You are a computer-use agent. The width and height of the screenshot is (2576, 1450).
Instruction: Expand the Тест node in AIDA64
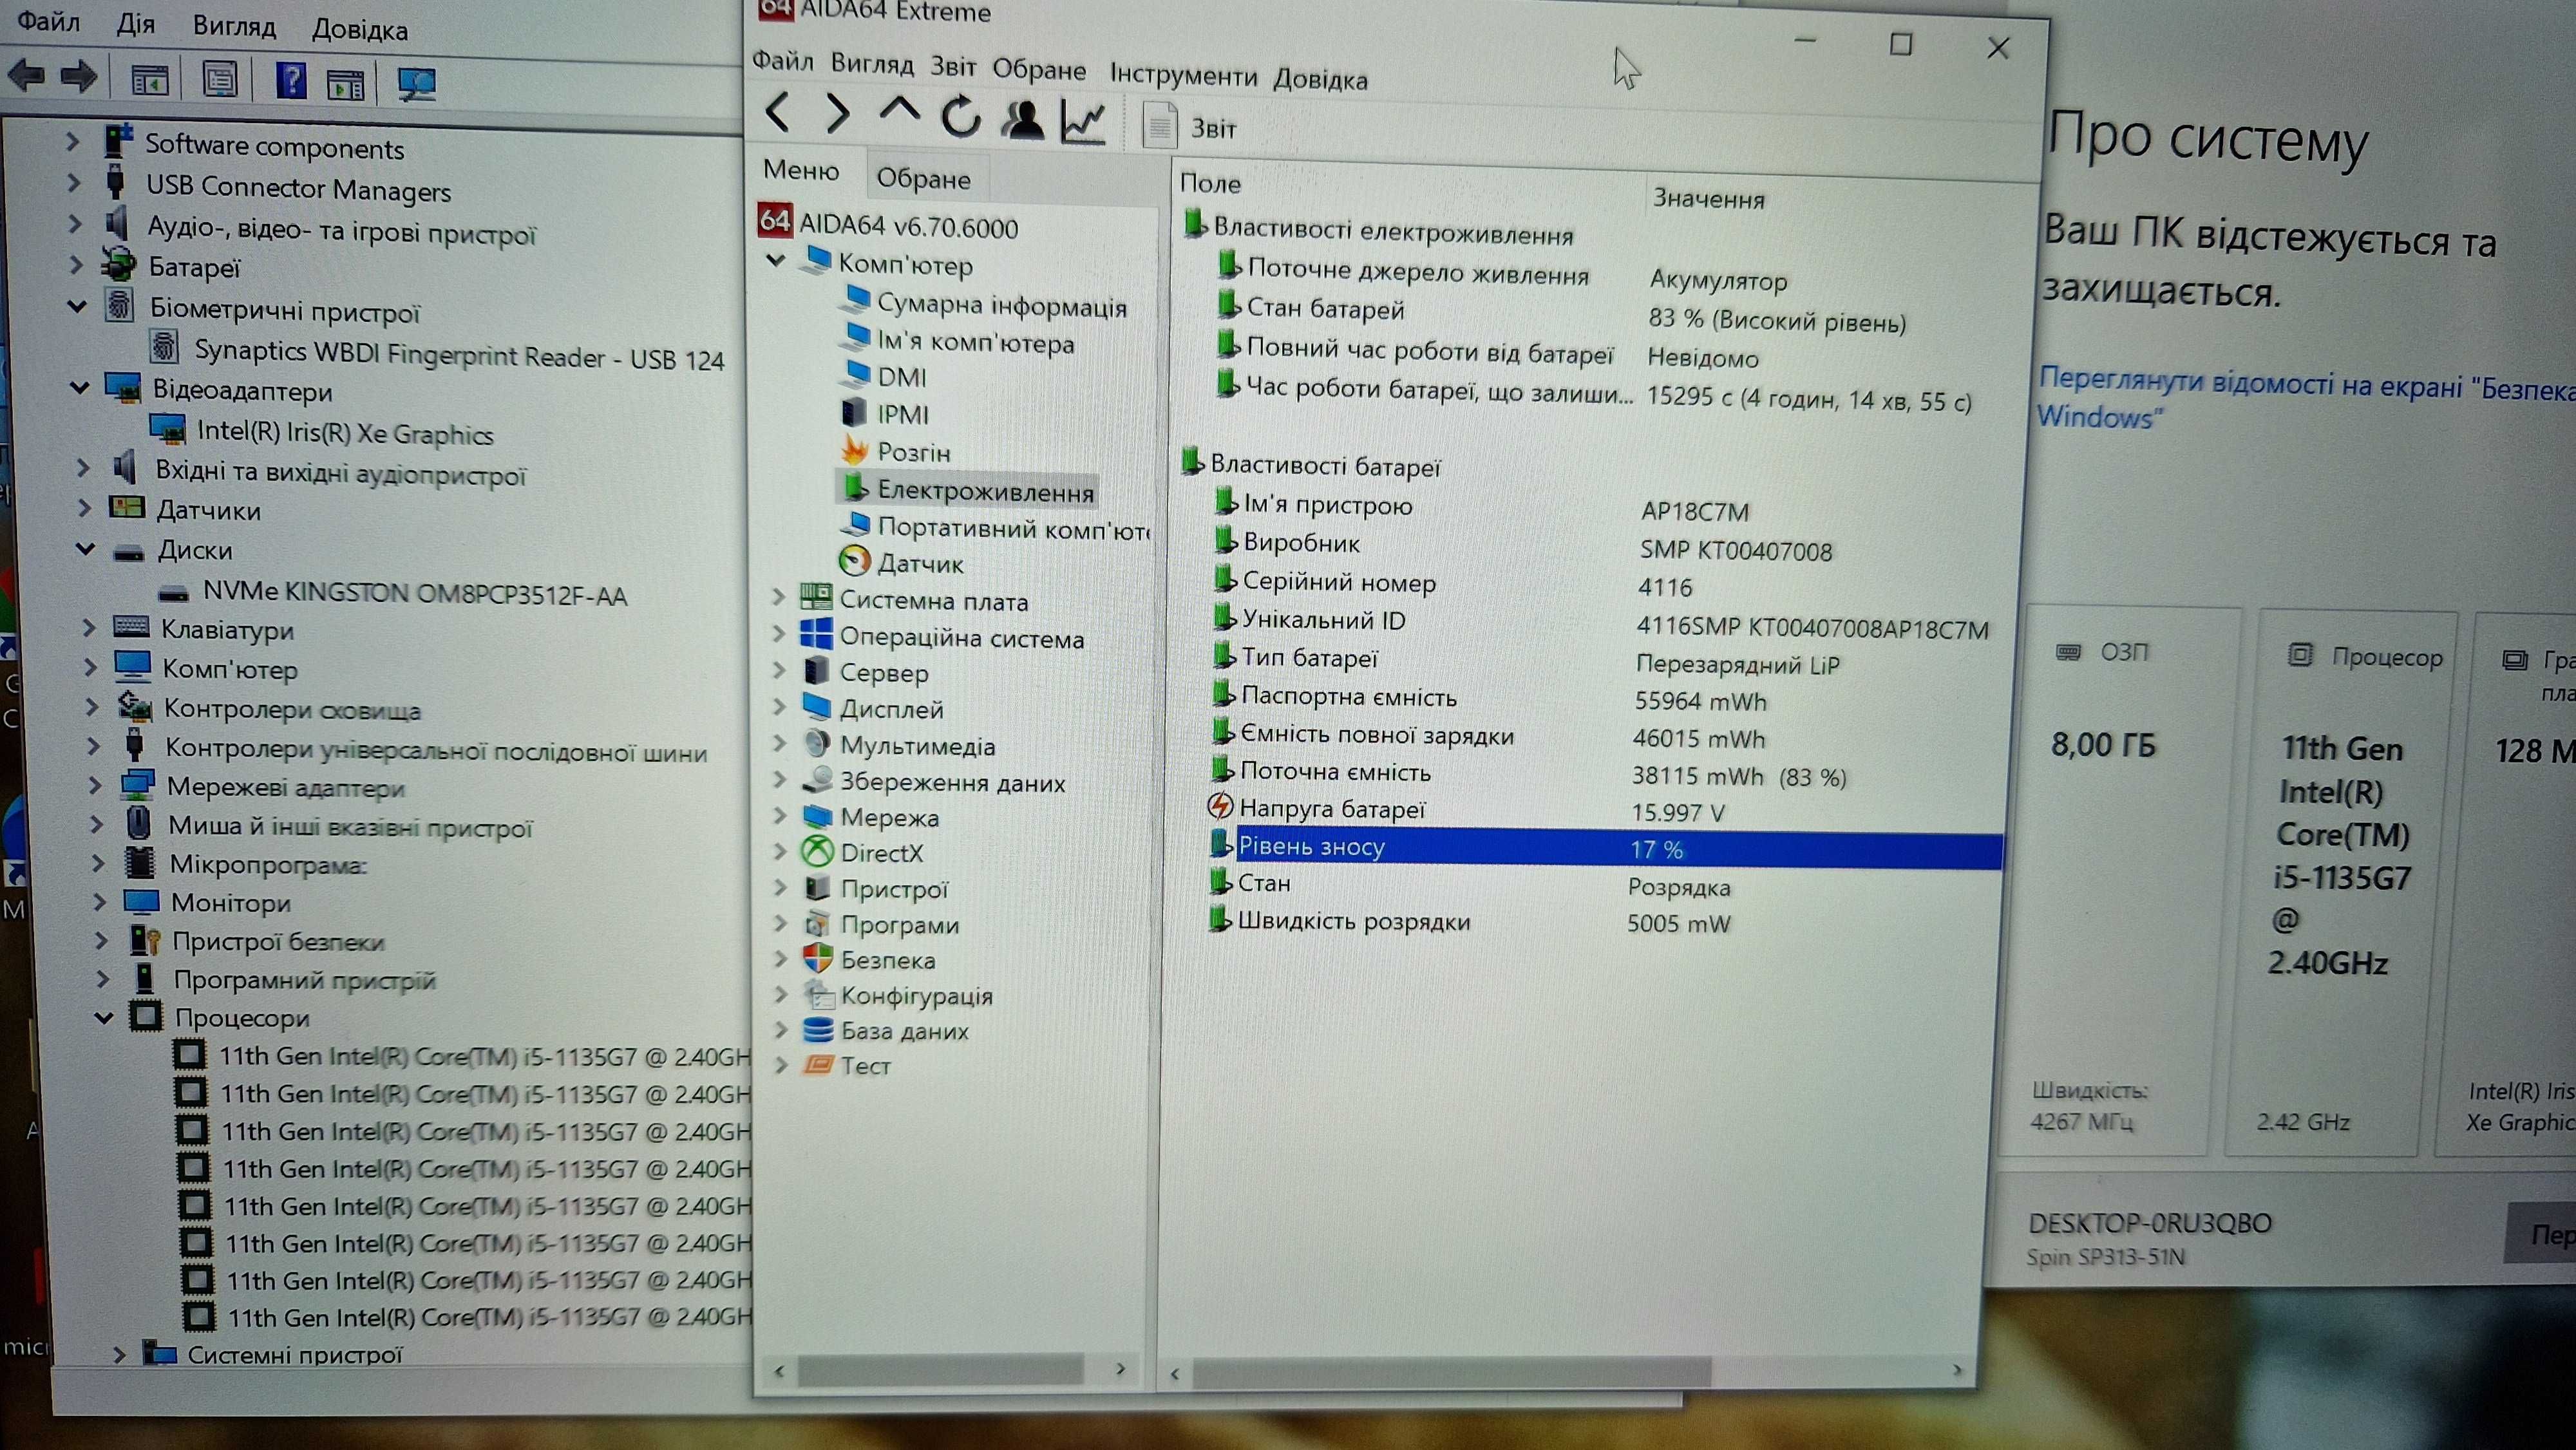tap(782, 1065)
